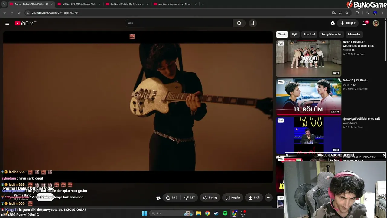Click the 13. BÖLÜM video thumbnail
387x218 pixels.
(x=309, y=97)
